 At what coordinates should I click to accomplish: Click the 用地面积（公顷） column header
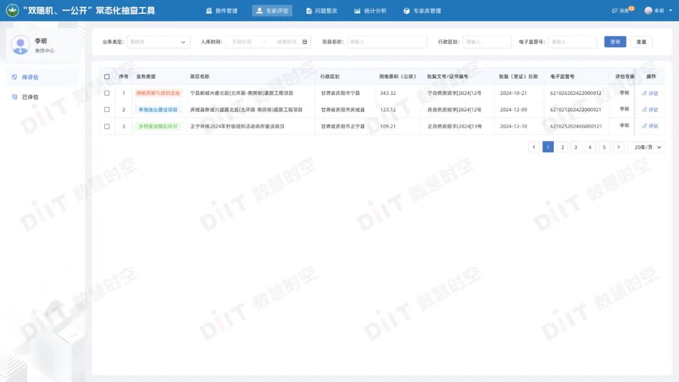[397, 77]
